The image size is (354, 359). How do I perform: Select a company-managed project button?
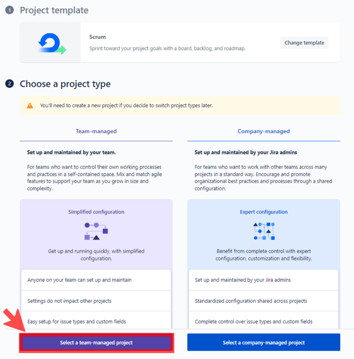(264, 343)
